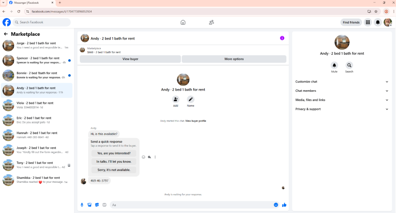Viewport: 396px width, 213px height.
Task: Click 'Hi, is this available?' message
Action: point(104,134)
